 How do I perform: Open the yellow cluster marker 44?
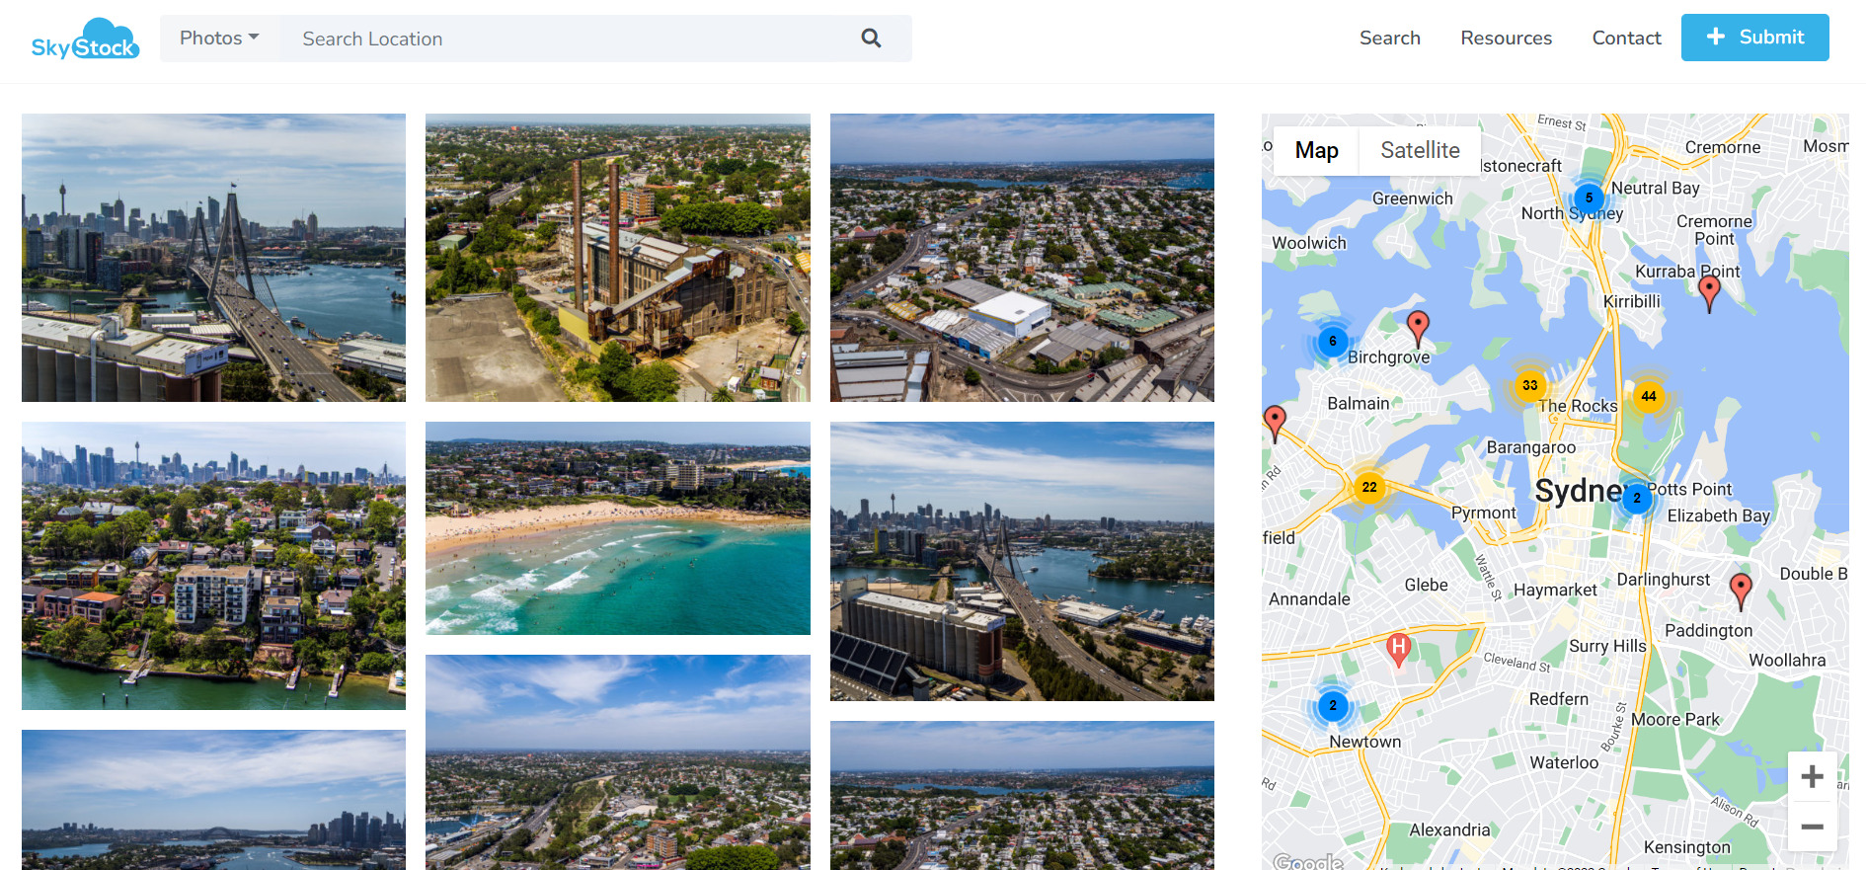pyautogui.click(x=1648, y=396)
